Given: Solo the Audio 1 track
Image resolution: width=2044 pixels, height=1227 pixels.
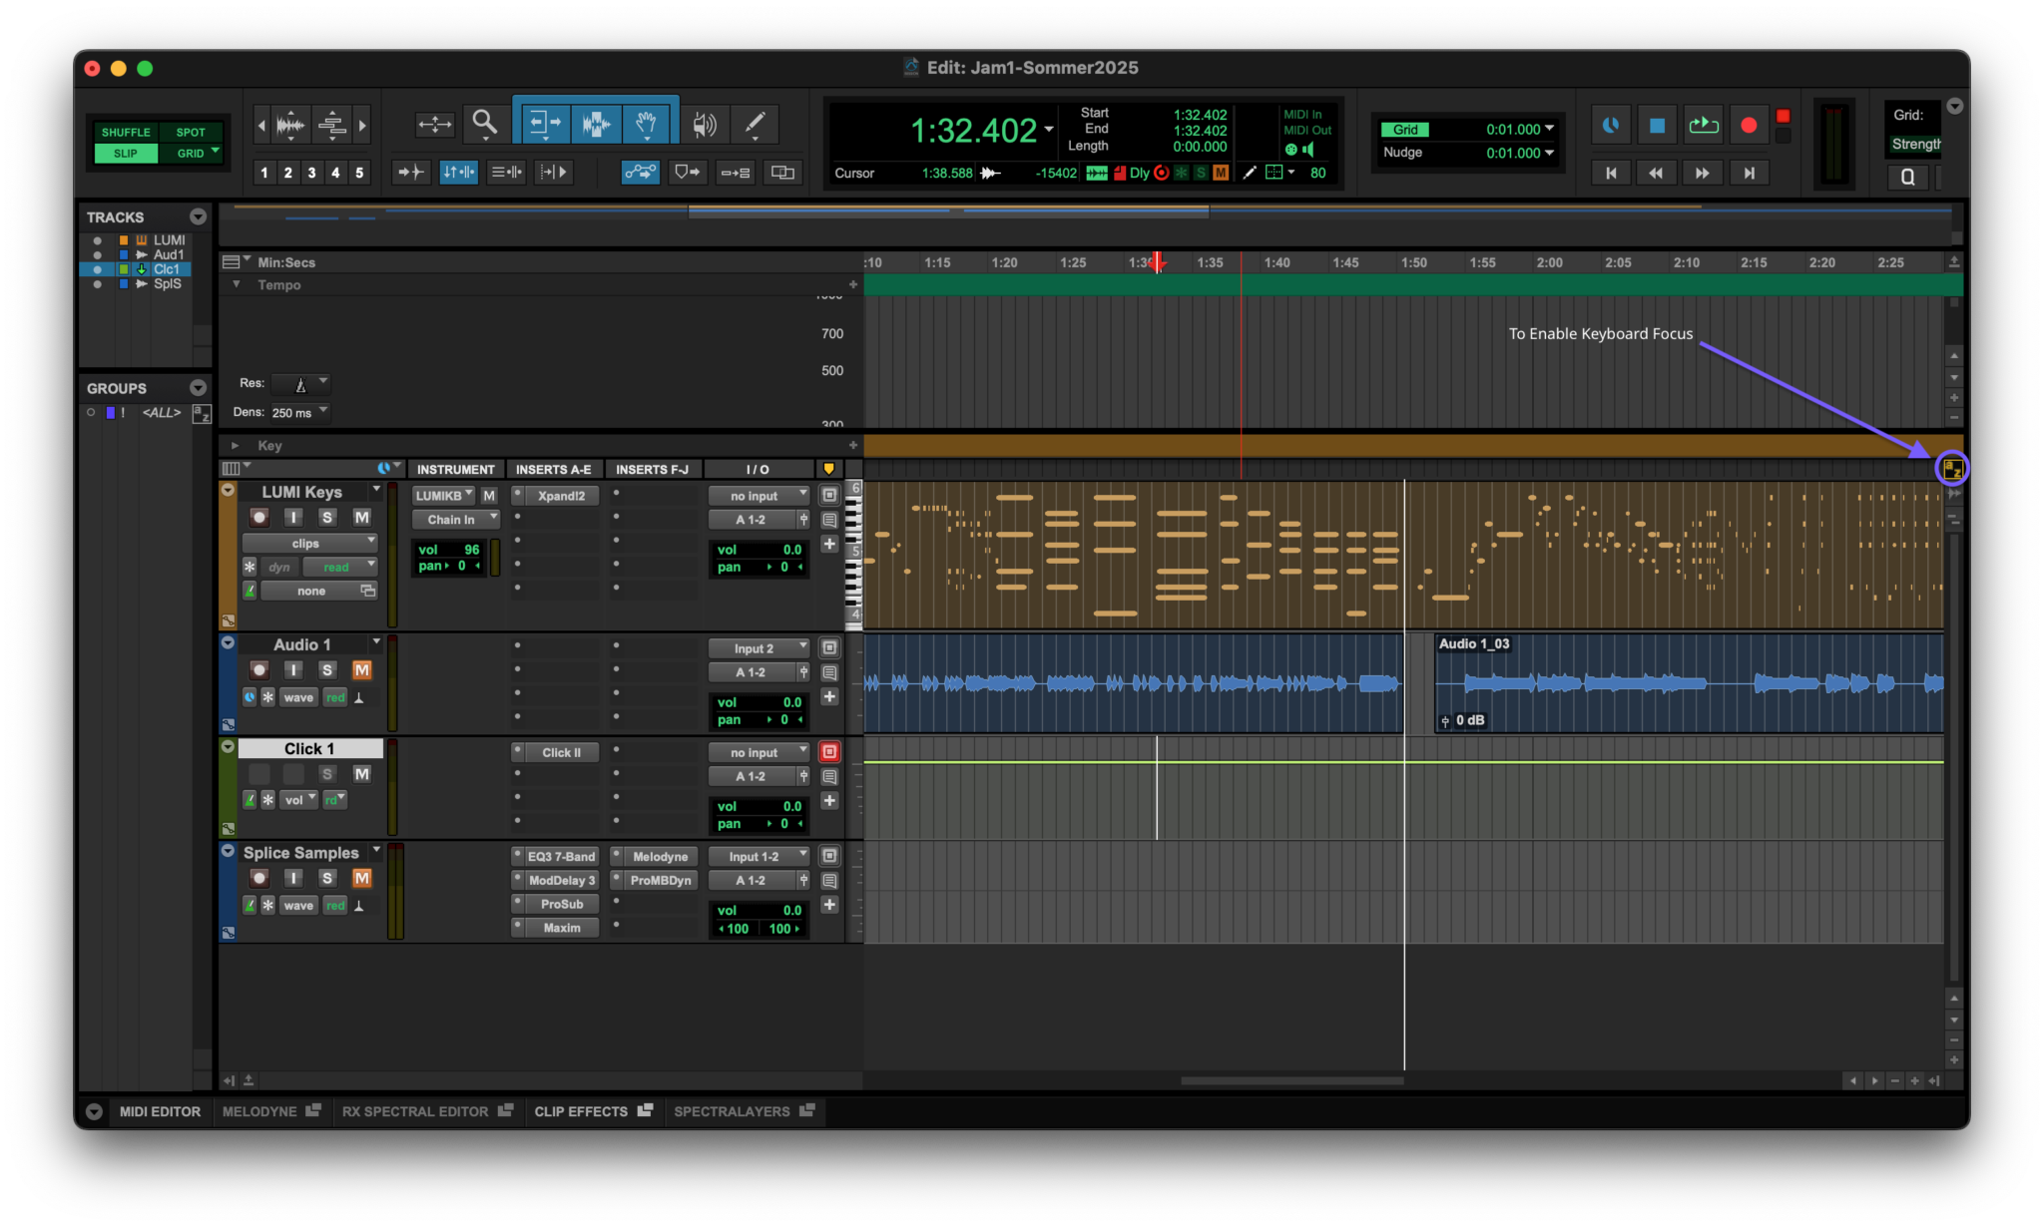Looking at the screenshot, I should pos(327,669).
